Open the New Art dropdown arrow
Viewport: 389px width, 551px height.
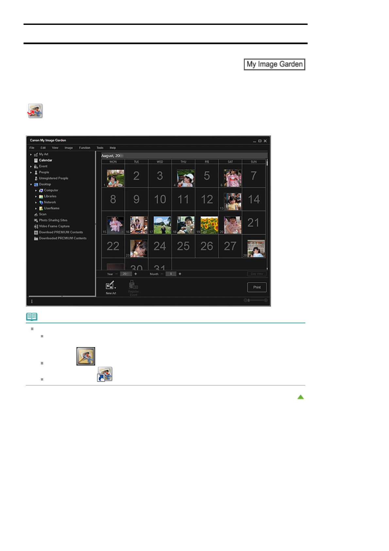(115, 288)
